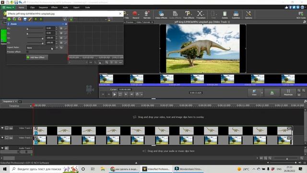The height and width of the screenshot is (173, 307).
Task: Click the Play button in preview controls
Action: click(115, 94)
